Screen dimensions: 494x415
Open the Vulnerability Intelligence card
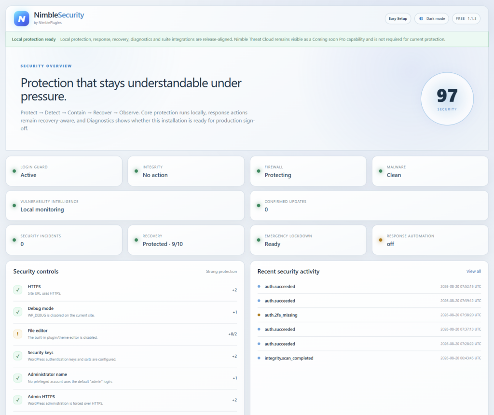coord(125,206)
